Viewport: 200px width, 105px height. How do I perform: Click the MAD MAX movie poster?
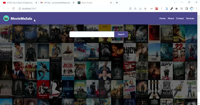coord(179,34)
